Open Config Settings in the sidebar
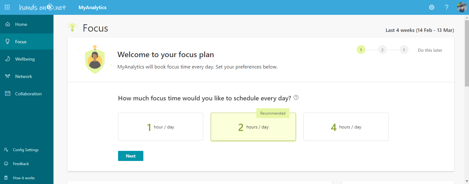The width and height of the screenshot is (469, 184). tap(26, 150)
